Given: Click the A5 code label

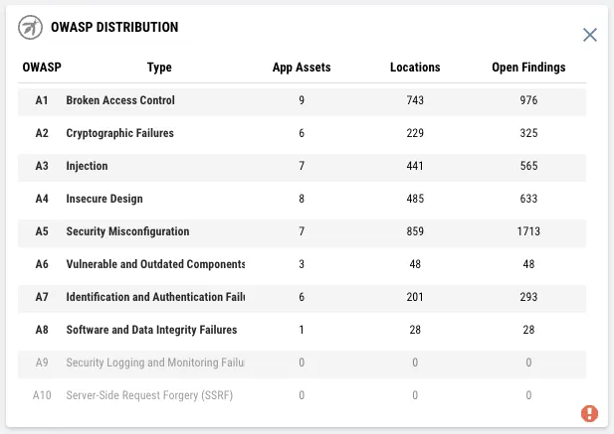Looking at the screenshot, I should tap(42, 231).
